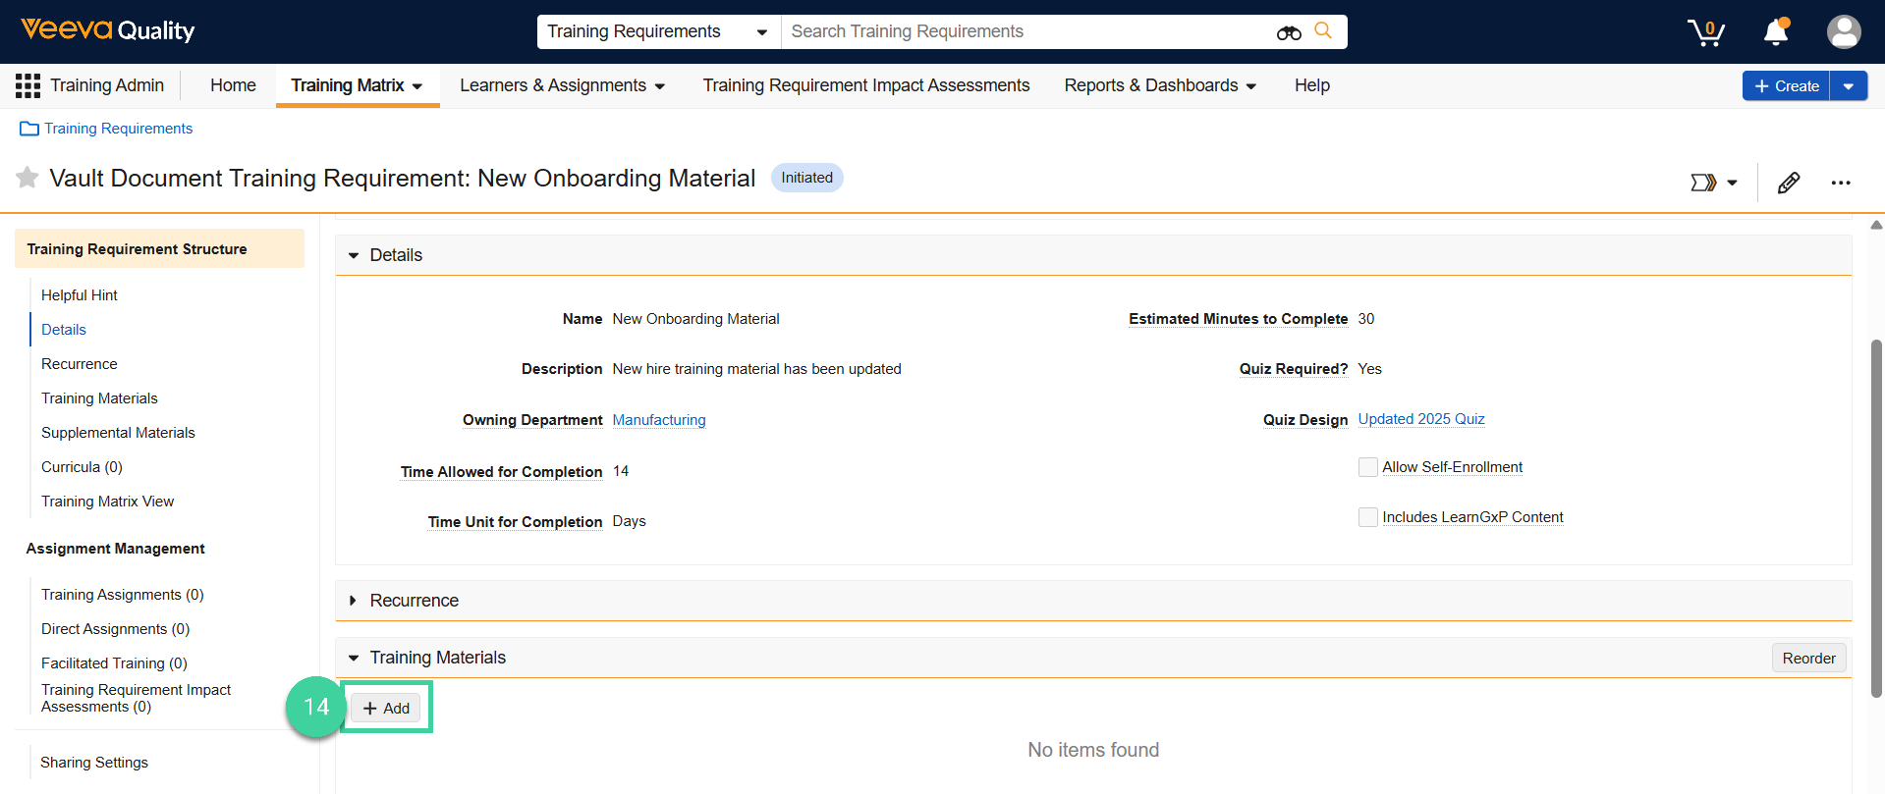Open the app grid launcher icon

28,86
